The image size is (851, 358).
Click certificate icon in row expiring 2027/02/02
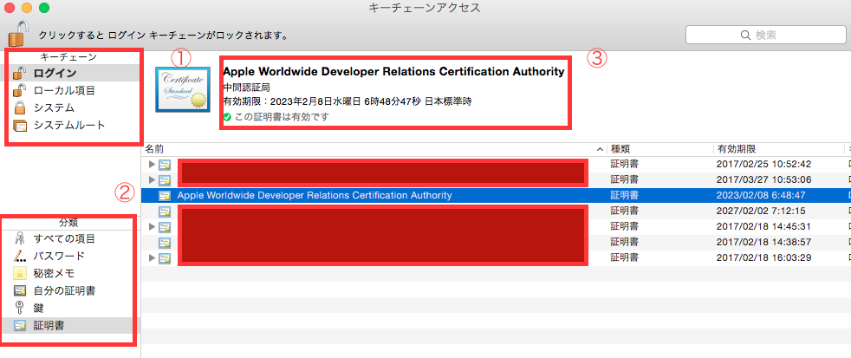click(165, 211)
